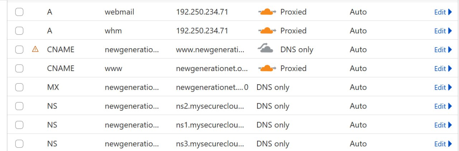The width and height of the screenshot is (459, 151).
Task: Click blue arrow beside Edit for MX record
Action: [x=450, y=87]
